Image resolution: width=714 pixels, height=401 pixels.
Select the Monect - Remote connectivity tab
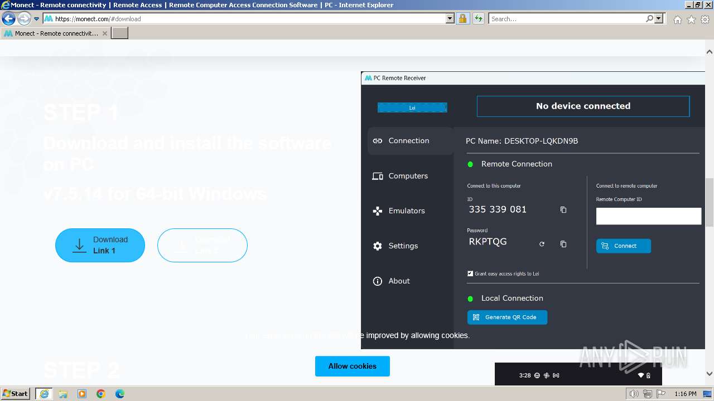coord(56,33)
